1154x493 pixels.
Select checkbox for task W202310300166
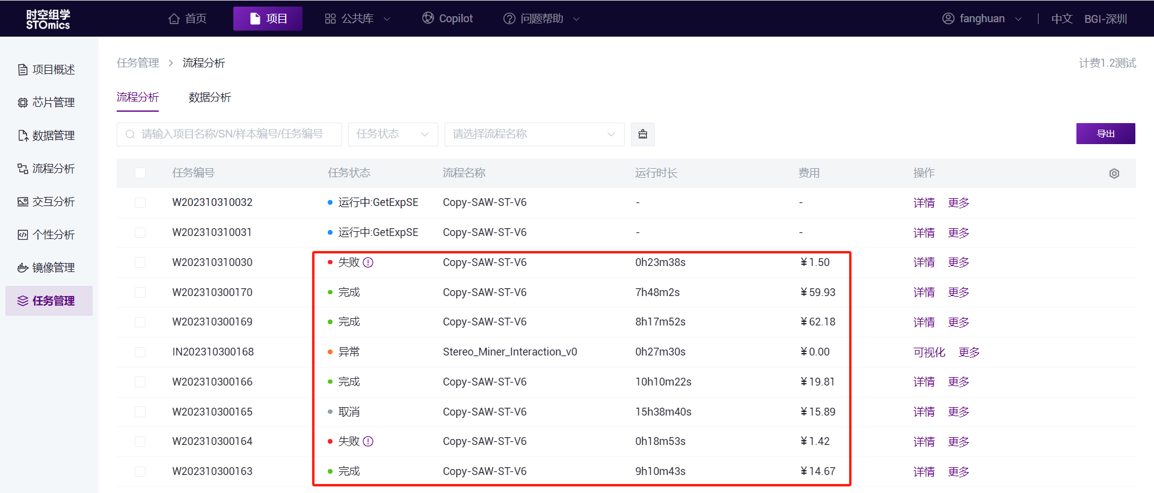point(140,382)
